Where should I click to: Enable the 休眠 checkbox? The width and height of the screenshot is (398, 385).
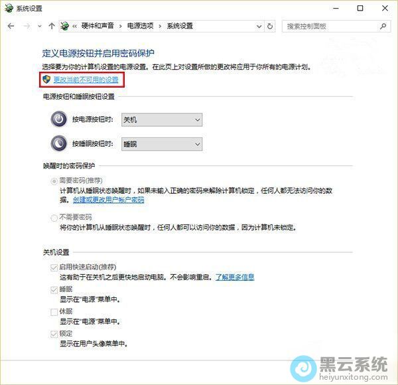pyautogui.click(x=54, y=311)
